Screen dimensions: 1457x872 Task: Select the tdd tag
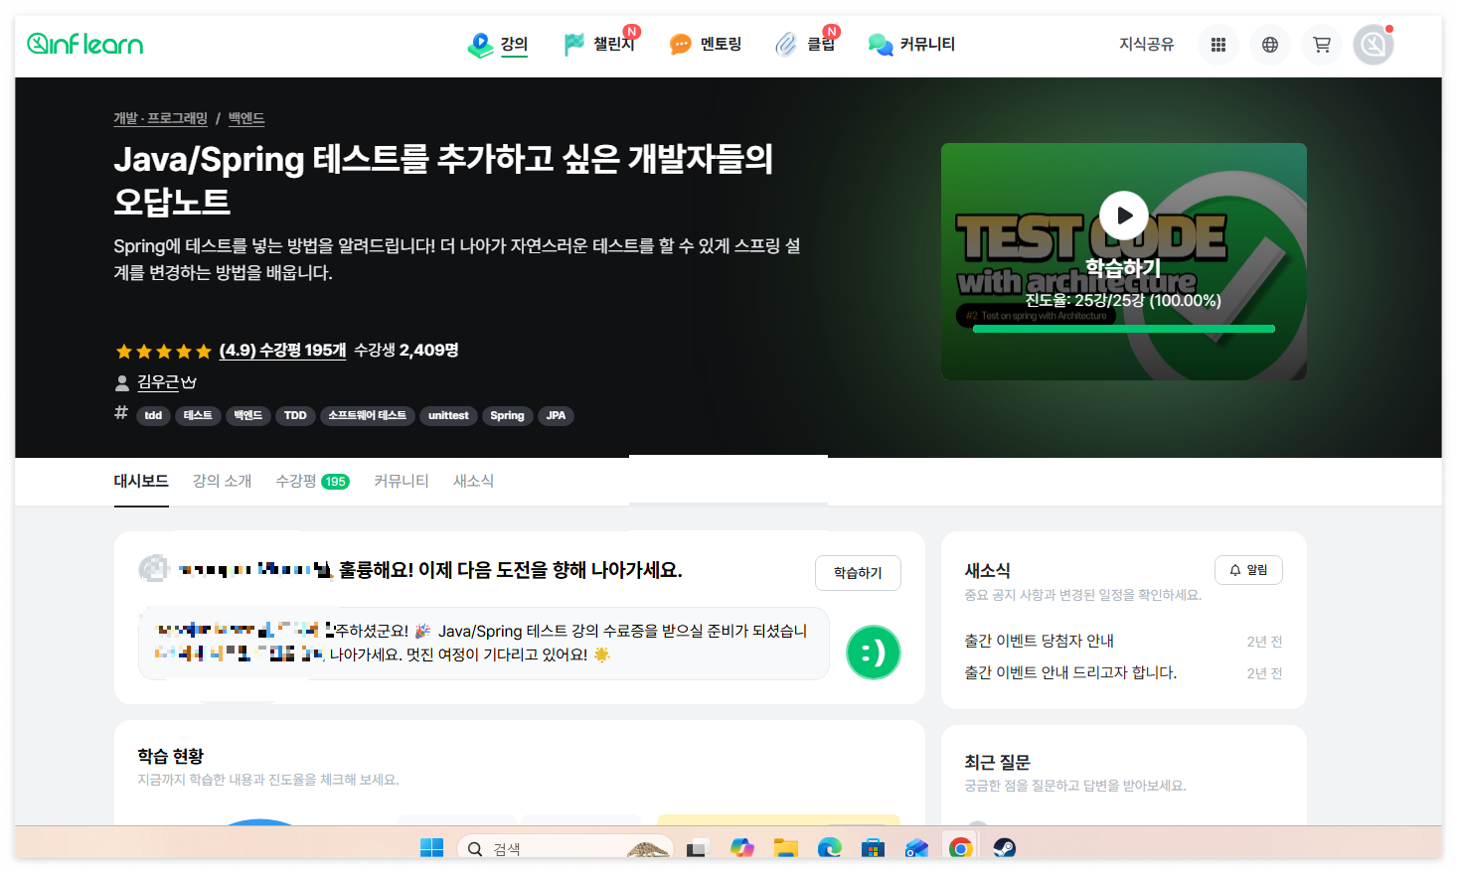click(153, 416)
